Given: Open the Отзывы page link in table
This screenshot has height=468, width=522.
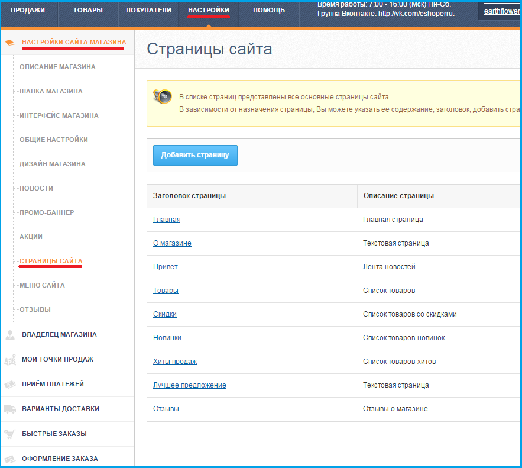Looking at the screenshot, I should point(166,409).
